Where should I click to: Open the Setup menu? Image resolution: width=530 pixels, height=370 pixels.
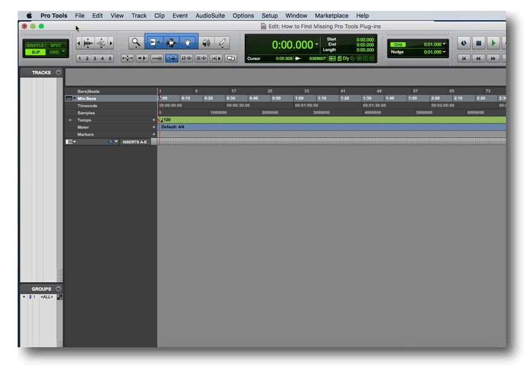pyautogui.click(x=269, y=16)
